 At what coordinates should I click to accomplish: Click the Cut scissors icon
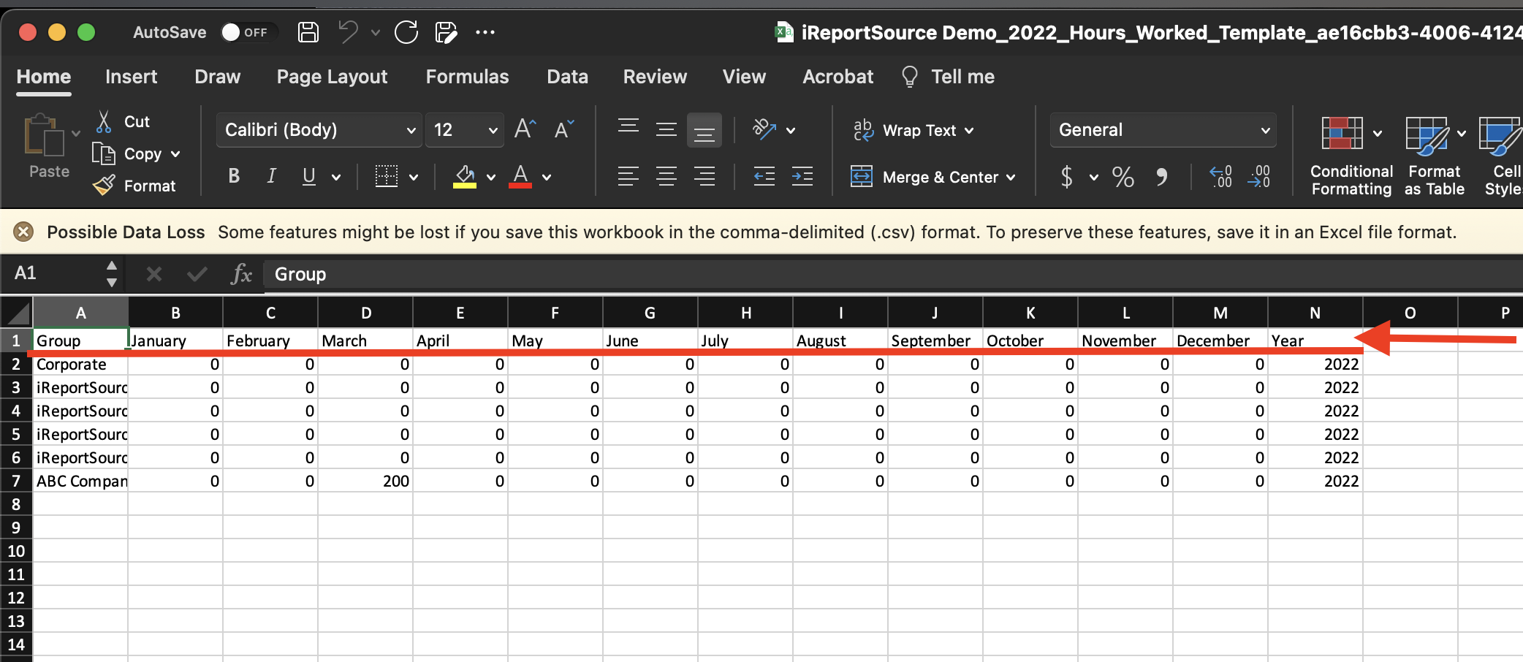click(x=104, y=121)
